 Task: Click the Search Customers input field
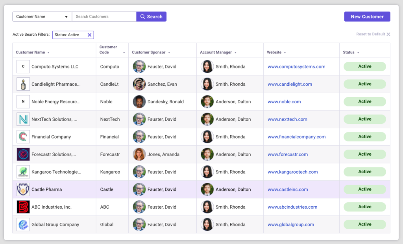(x=104, y=17)
